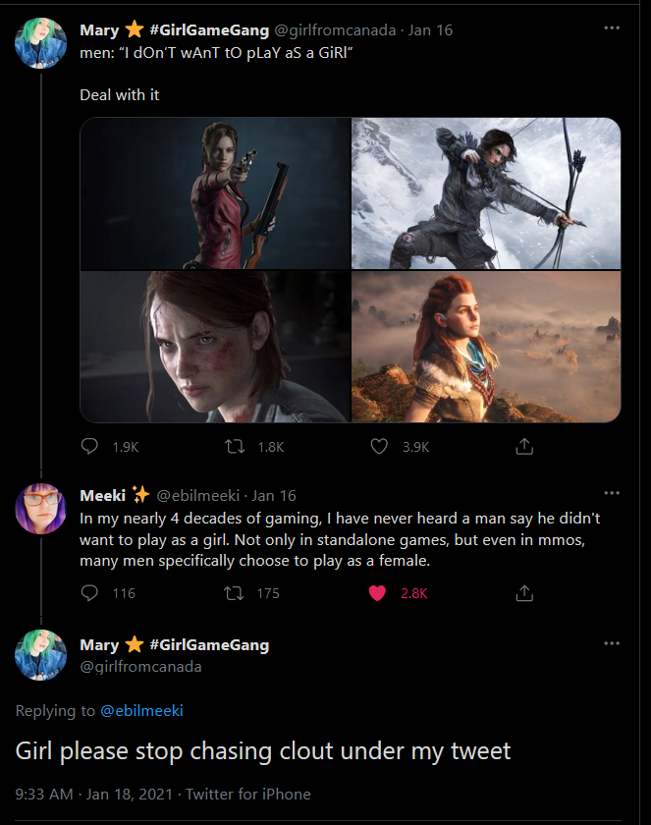Open the share icon on Mary's original tweet
This screenshot has width=651, height=825.
(524, 446)
